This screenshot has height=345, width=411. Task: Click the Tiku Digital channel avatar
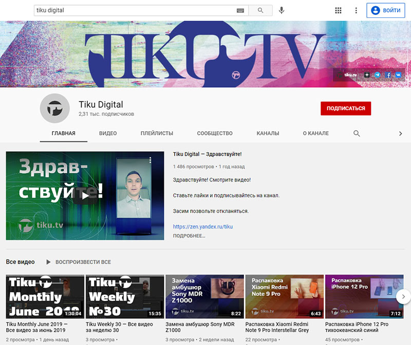[55, 109]
